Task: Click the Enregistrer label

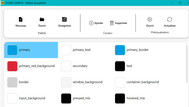Action: [65, 26]
